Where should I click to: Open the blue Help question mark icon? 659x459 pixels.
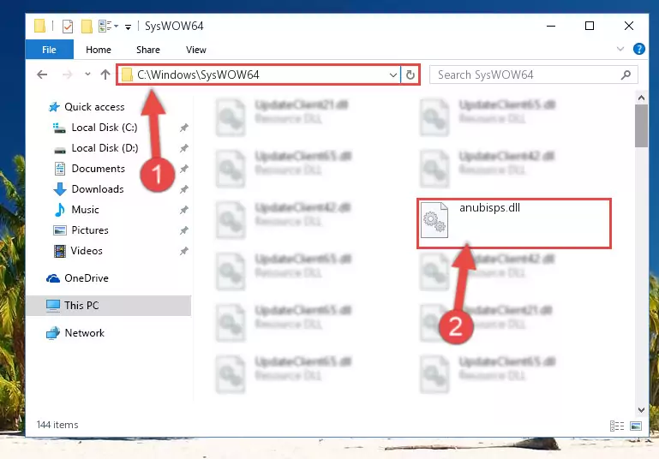638,49
